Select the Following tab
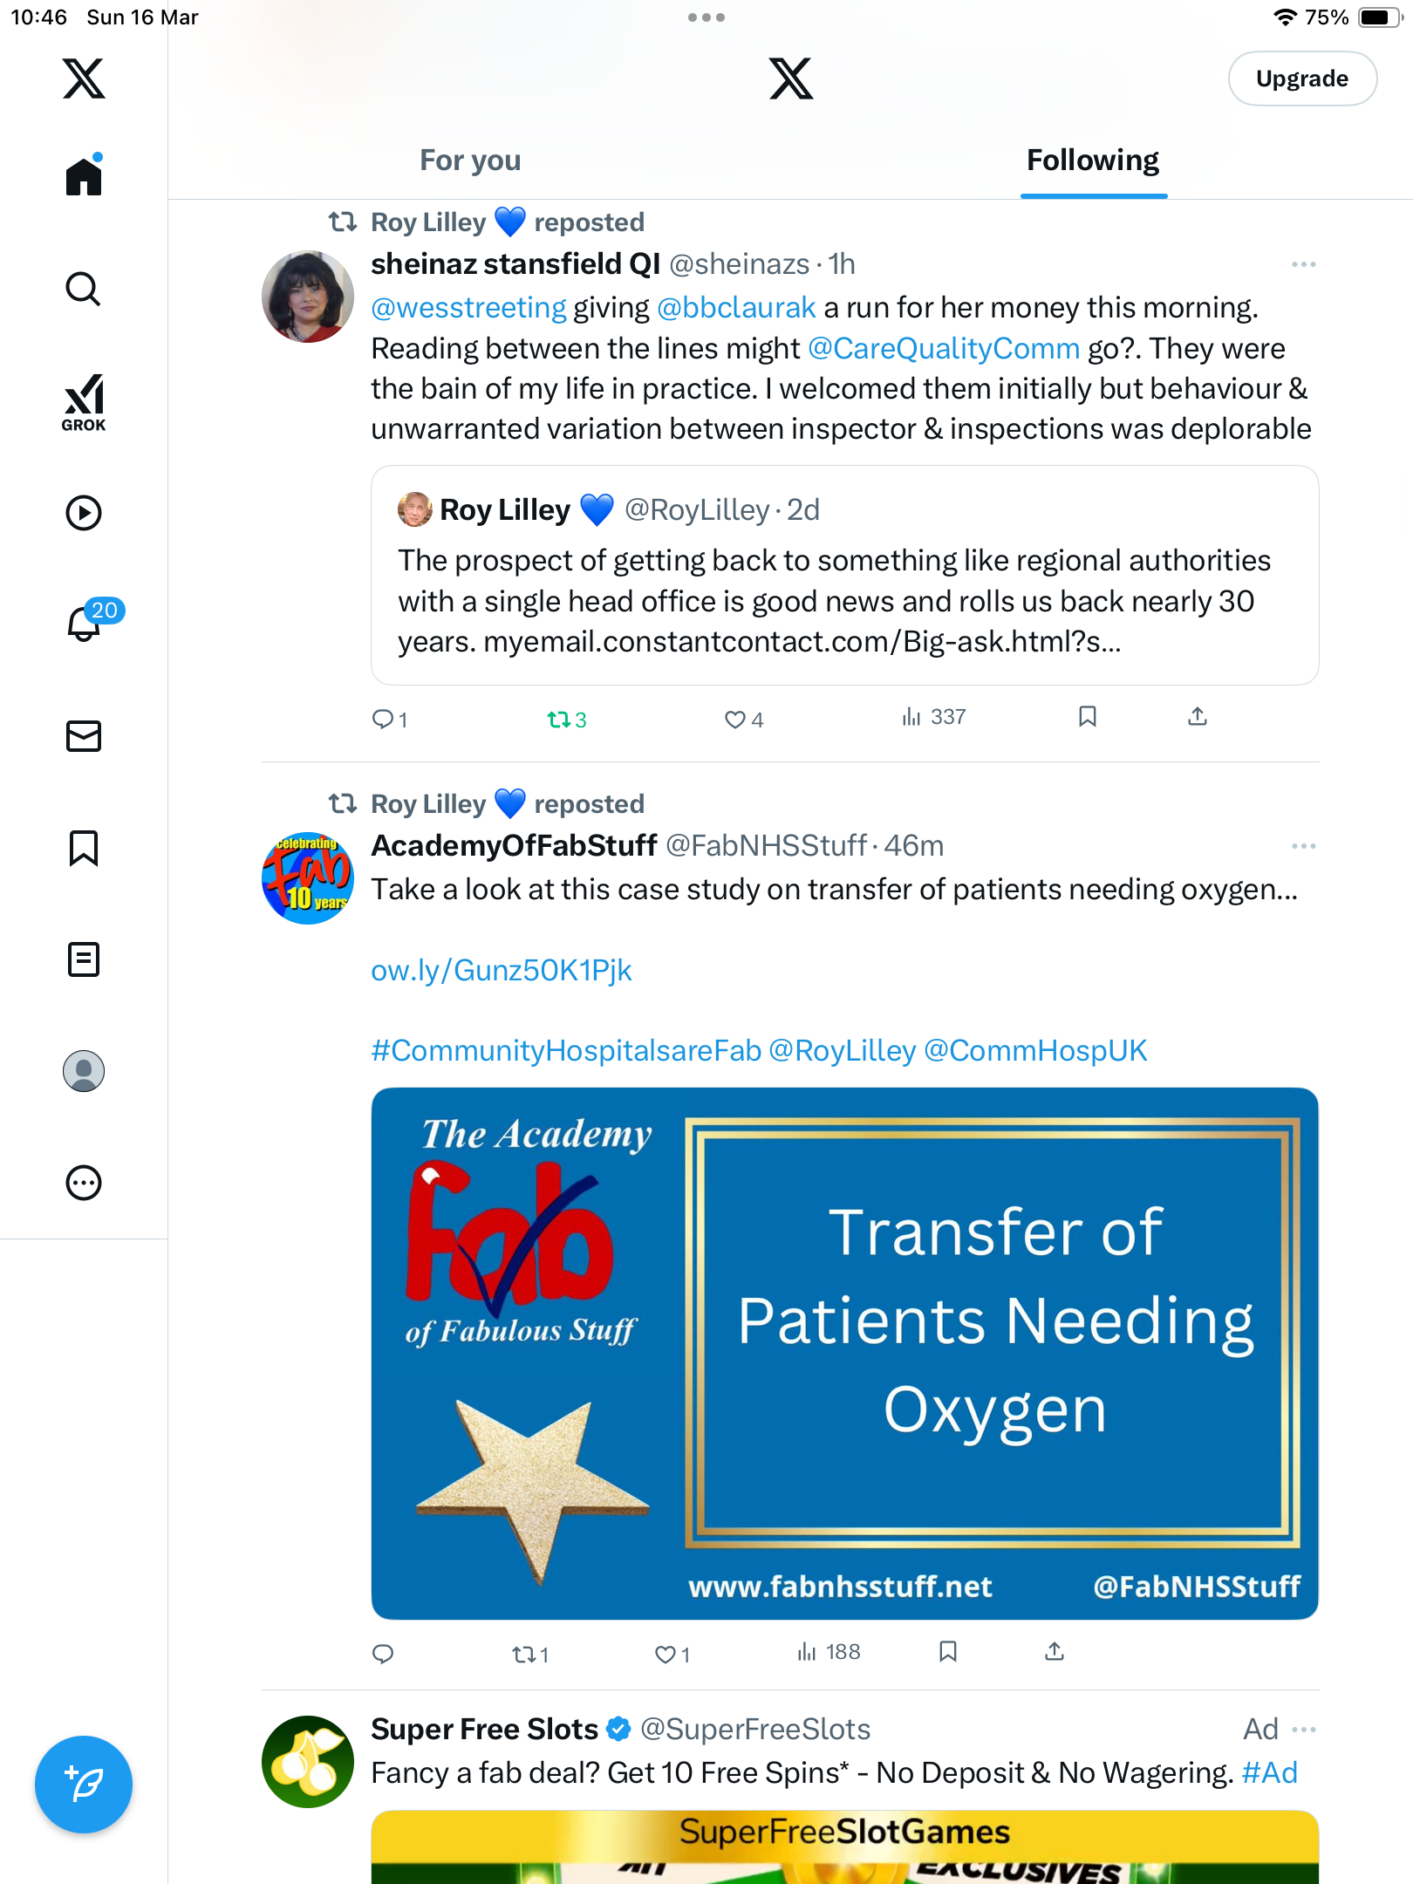Image resolution: width=1413 pixels, height=1884 pixels. (x=1093, y=160)
